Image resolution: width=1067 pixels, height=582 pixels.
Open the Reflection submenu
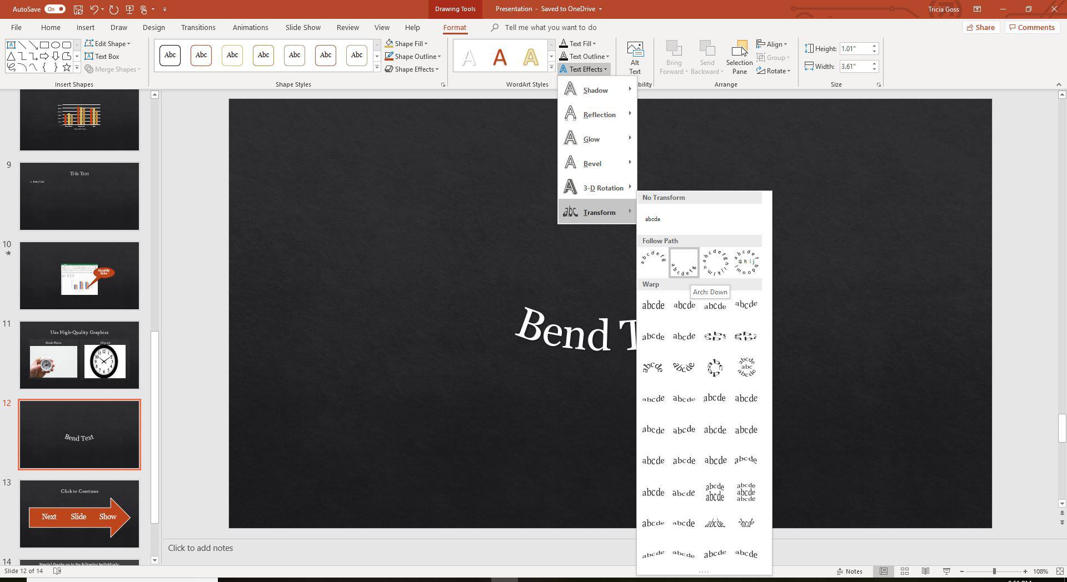click(597, 114)
